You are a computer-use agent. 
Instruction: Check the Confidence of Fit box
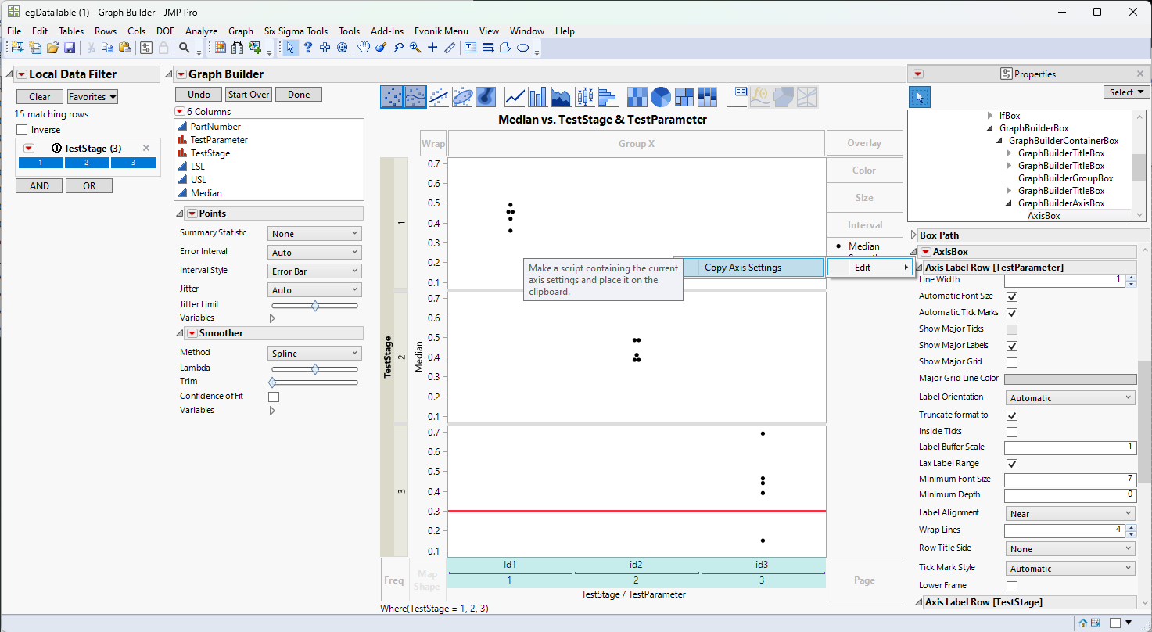click(274, 397)
